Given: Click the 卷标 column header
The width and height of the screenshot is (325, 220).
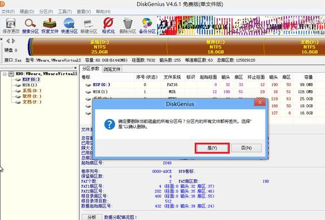Looking at the screenshot, I should coord(86,77).
